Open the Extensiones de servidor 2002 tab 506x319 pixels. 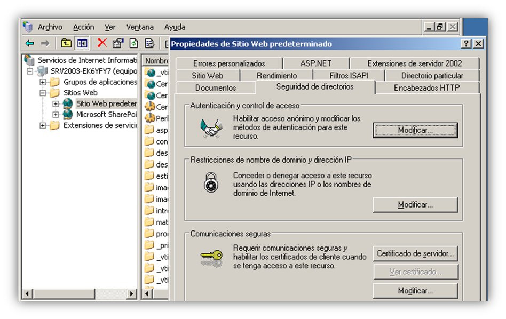414,63
